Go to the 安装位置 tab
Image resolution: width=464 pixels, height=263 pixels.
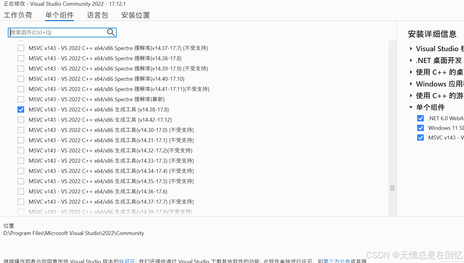pyautogui.click(x=136, y=15)
